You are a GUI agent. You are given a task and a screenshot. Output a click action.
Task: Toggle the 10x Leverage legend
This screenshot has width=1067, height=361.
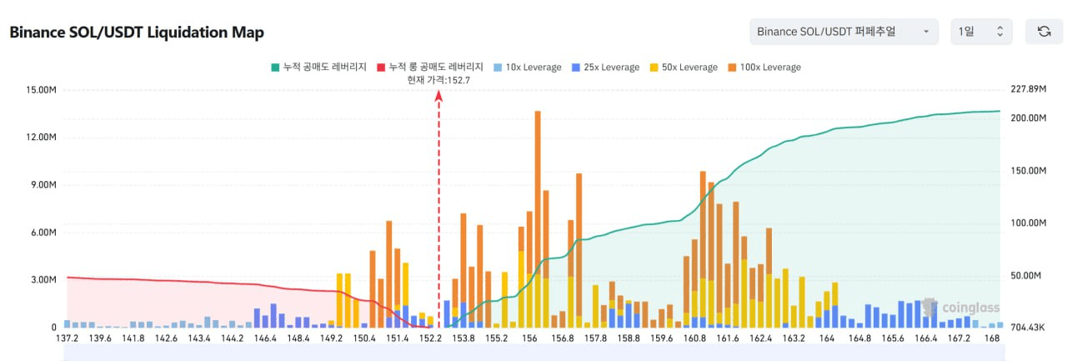point(528,67)
